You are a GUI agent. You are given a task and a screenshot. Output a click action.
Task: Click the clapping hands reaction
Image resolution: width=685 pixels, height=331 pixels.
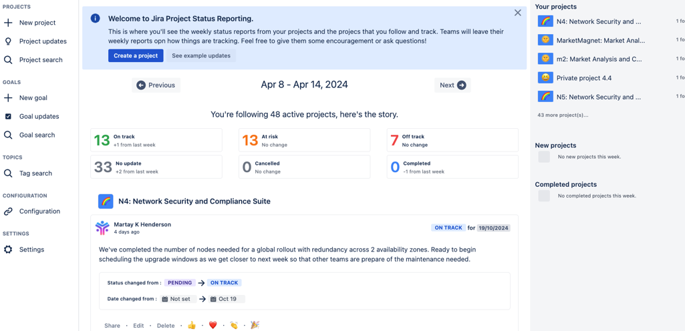click(x=234, y=325)
